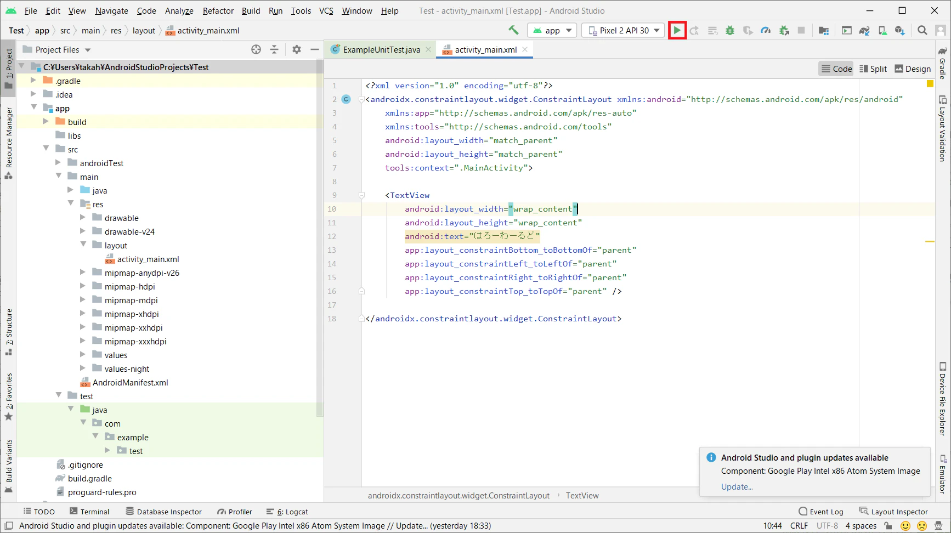Click the Collapse All icon in Project panel

(x=274, y=50)
